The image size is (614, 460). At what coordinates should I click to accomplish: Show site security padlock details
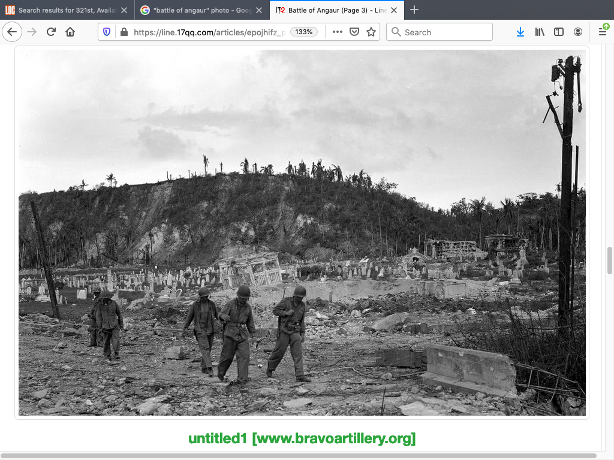(123, 32)
